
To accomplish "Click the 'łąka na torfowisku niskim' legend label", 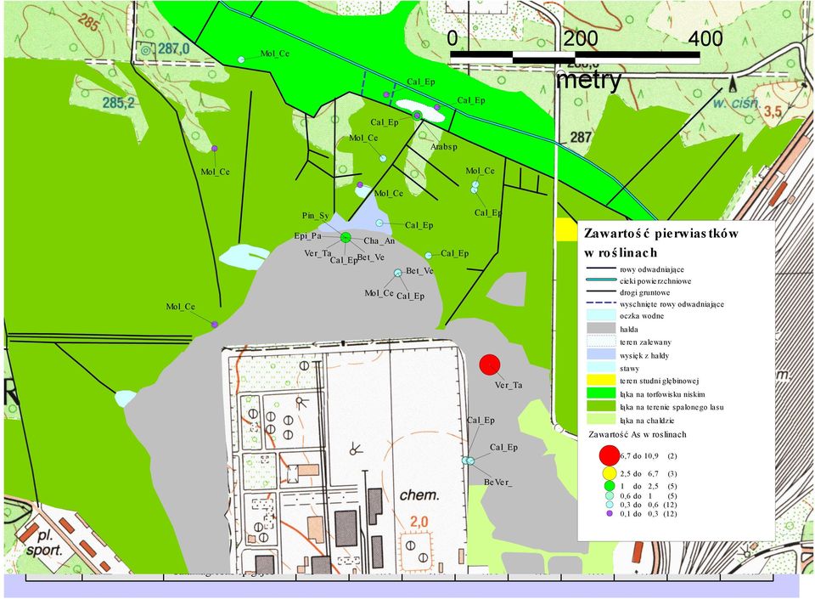I will coord(662,394).
